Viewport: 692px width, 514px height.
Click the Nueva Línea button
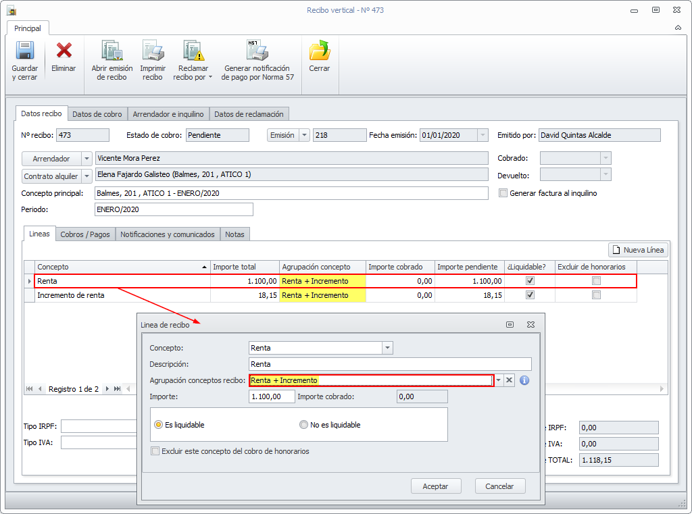point(639,250)
